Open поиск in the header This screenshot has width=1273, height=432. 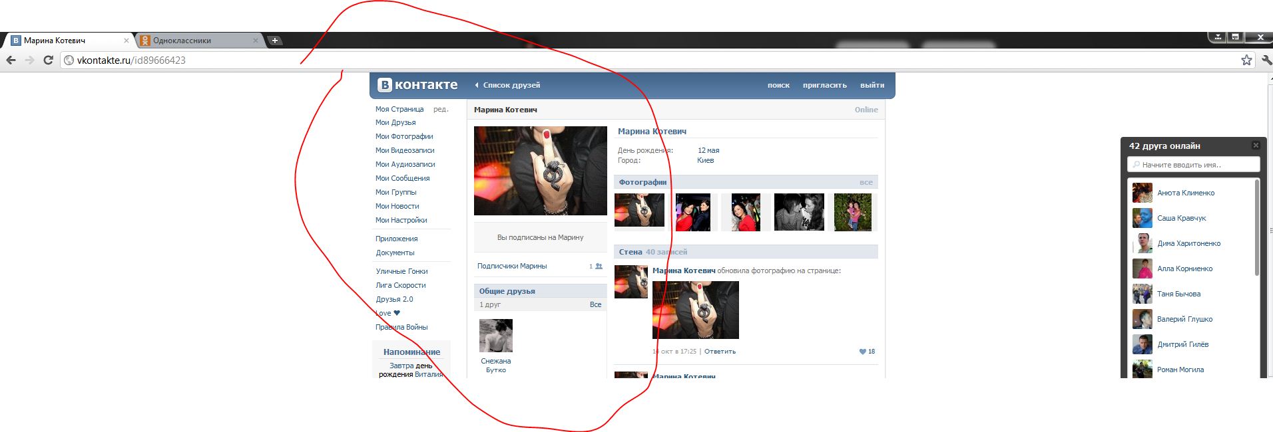pos(778,85)
